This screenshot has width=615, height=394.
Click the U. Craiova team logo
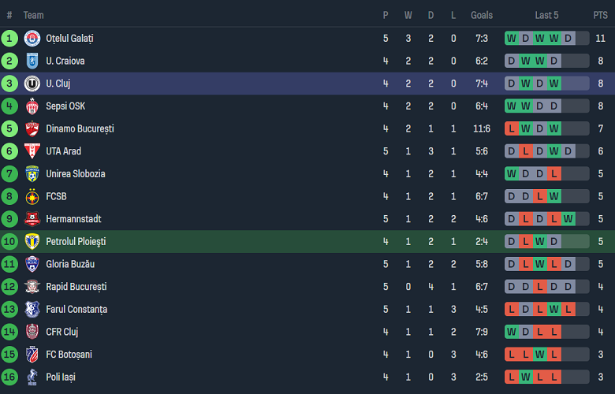(x=32, y=61)
